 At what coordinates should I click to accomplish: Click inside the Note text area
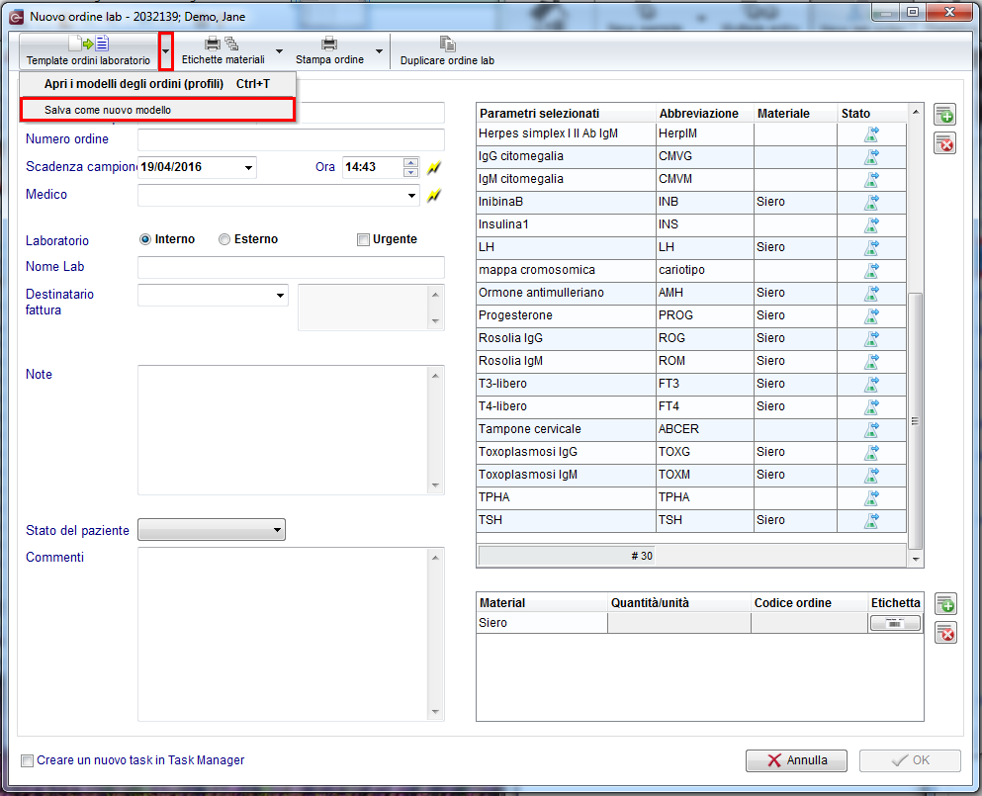coord(283,430)
